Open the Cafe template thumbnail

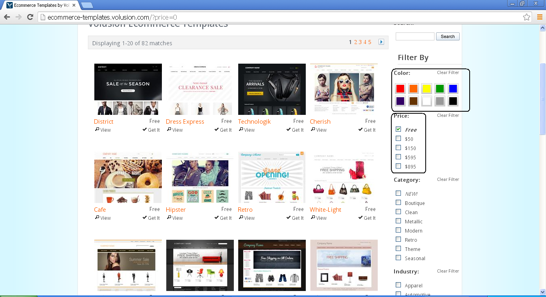click(x=128, y=177)
